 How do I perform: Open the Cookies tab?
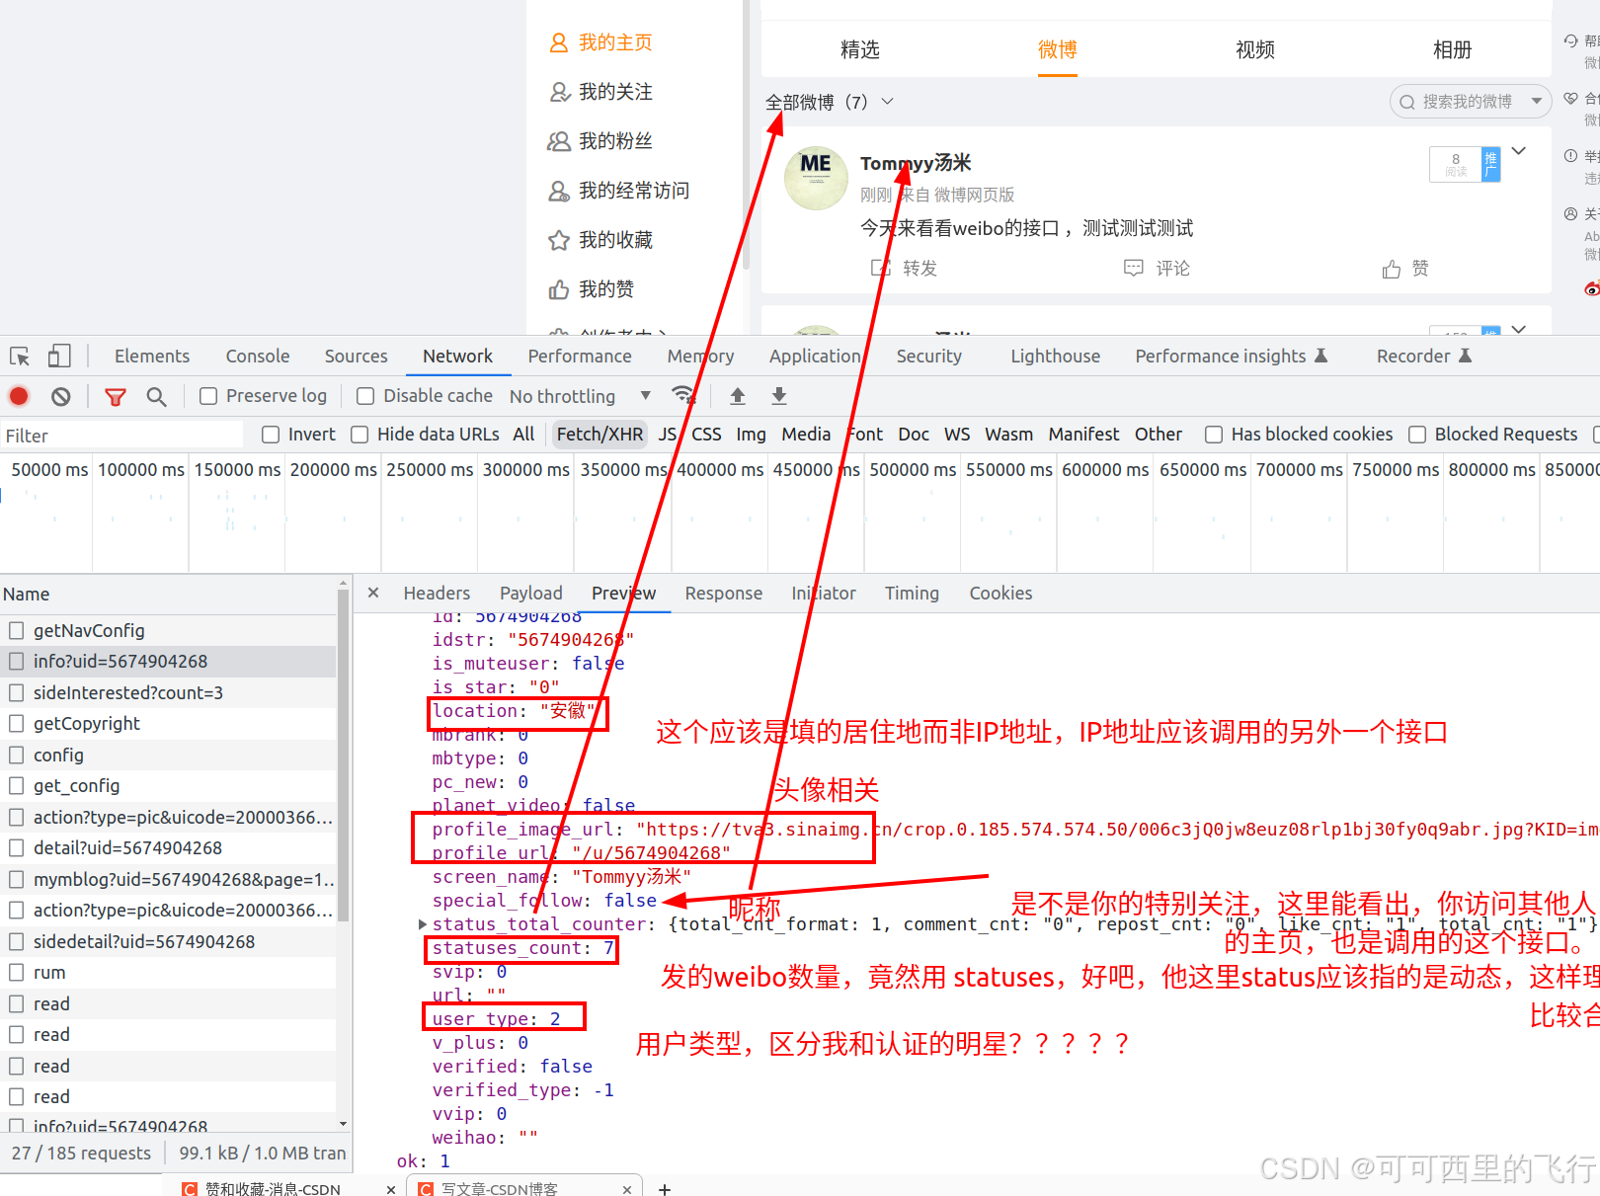coord(1000,594)
